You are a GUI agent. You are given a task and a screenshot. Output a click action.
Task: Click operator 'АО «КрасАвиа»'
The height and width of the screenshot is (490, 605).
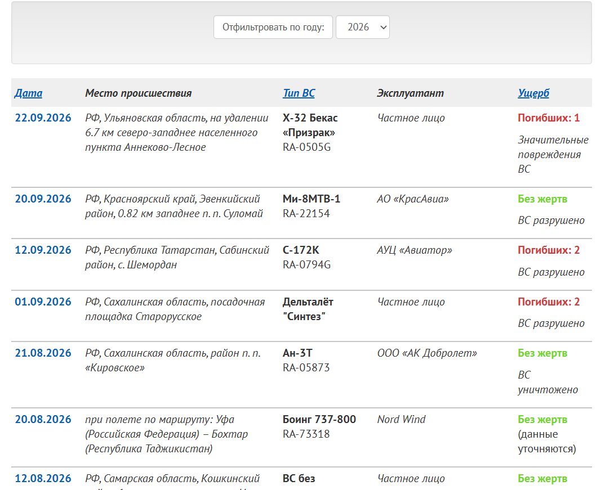(413, 199)
